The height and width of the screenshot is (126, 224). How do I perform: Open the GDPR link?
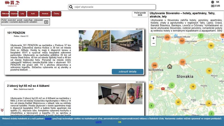click(99, 122)
